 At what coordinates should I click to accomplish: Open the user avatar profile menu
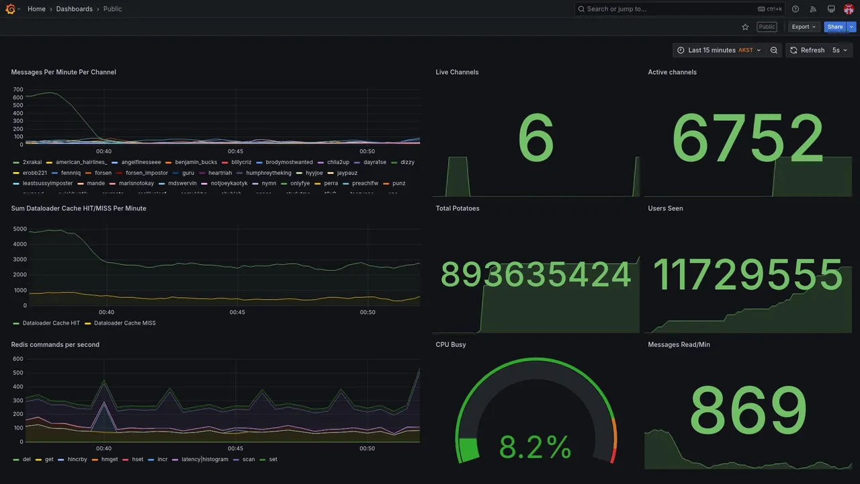(849, 9)
